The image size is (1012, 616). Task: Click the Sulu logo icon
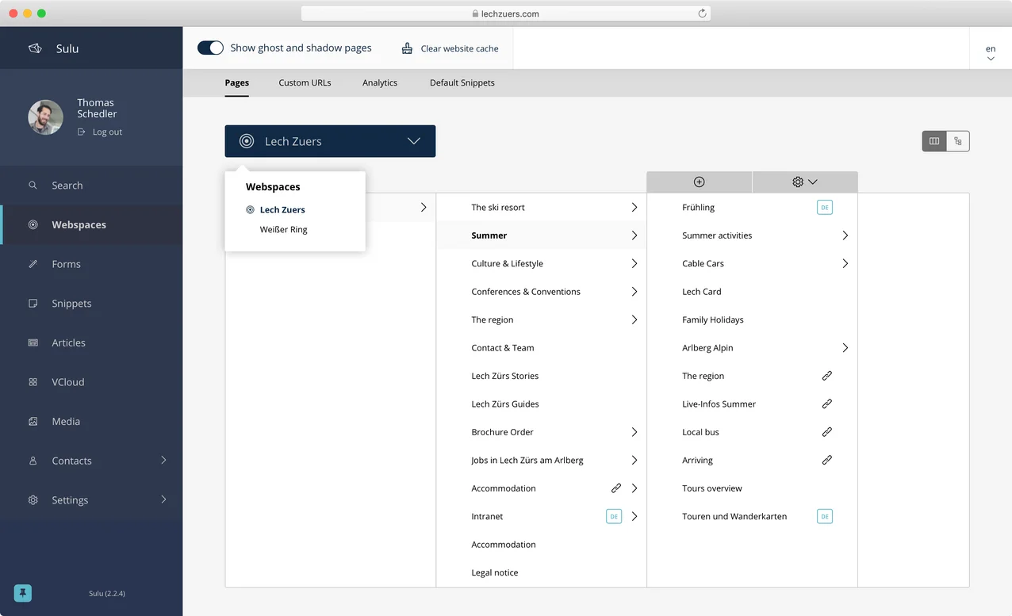(35, 48)
